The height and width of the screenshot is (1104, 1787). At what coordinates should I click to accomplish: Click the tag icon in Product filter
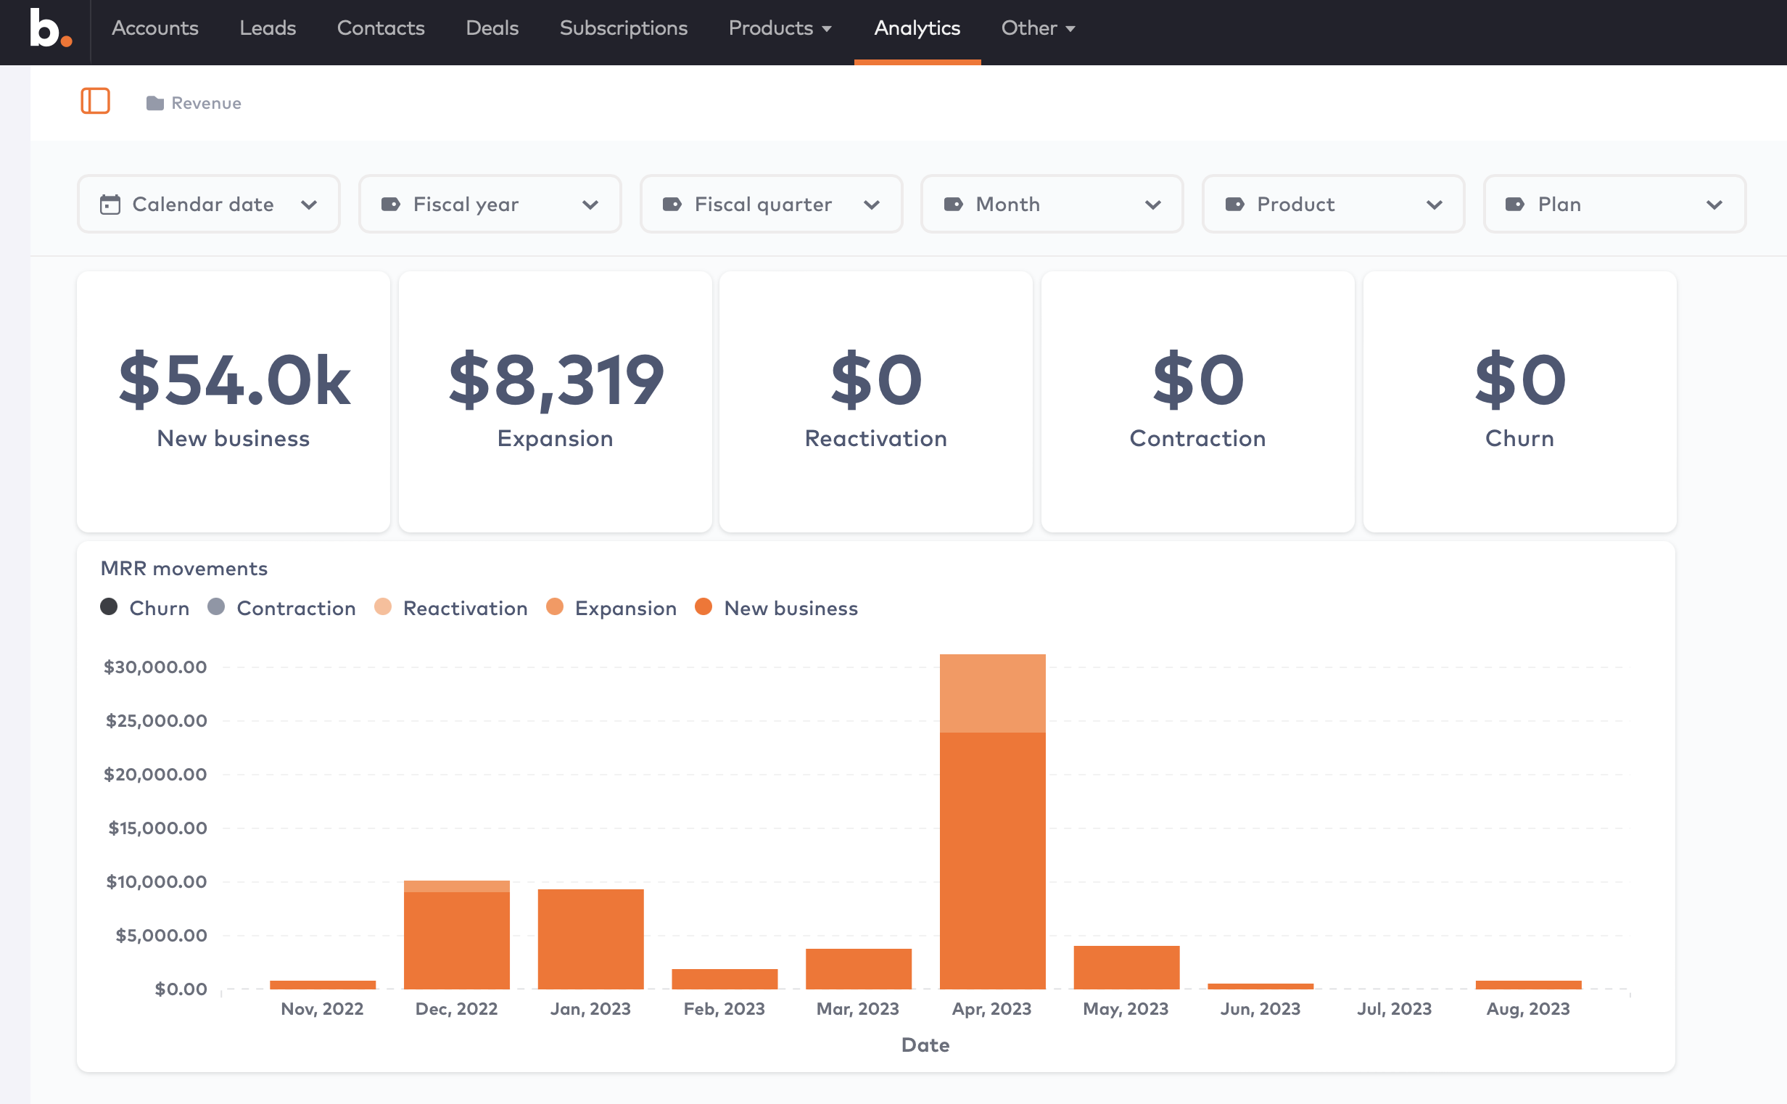click(x=1237, y=205)
